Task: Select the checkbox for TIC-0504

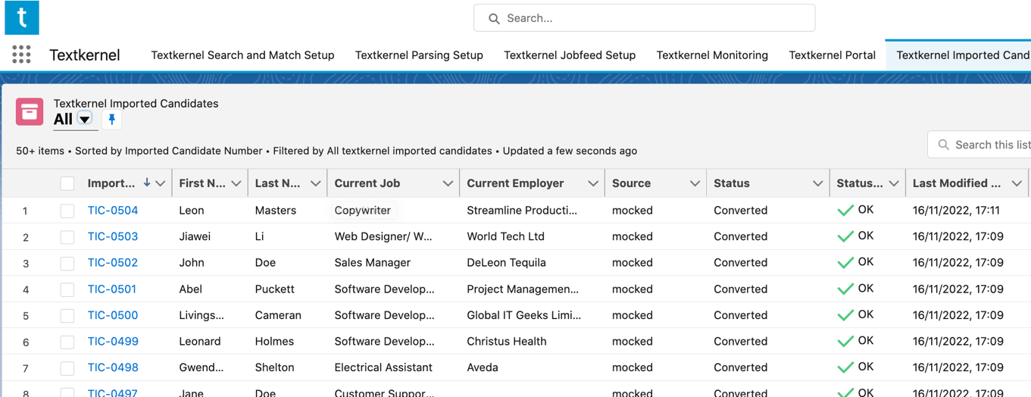Action: [x=67, y=211]
